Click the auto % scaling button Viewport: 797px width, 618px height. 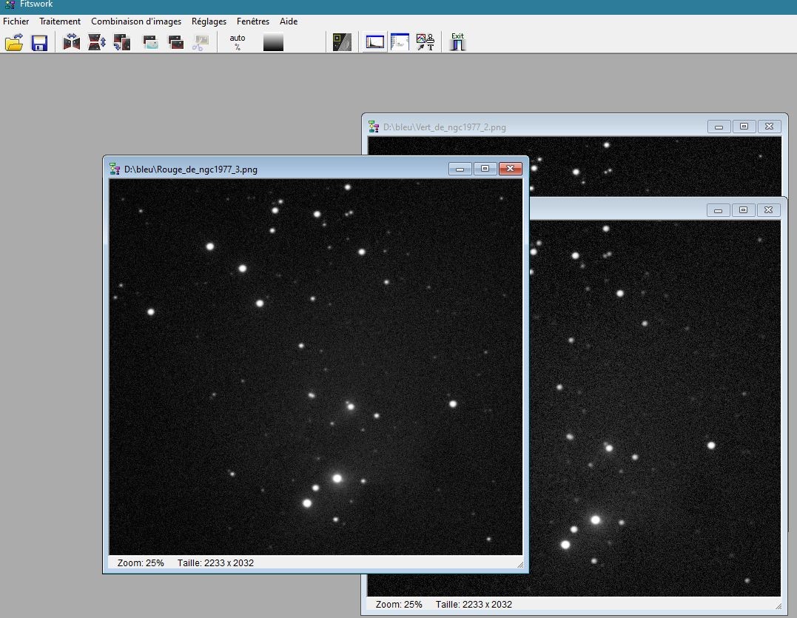coord(238,42)
